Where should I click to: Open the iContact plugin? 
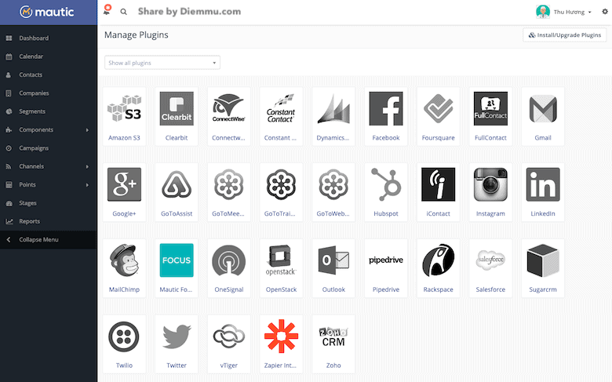point(438,192)
